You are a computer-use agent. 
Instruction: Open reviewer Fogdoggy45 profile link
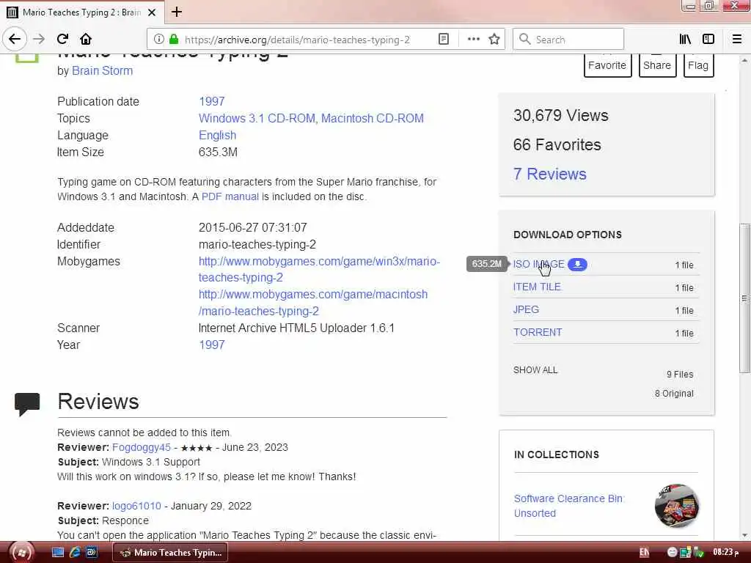[142, 448]
